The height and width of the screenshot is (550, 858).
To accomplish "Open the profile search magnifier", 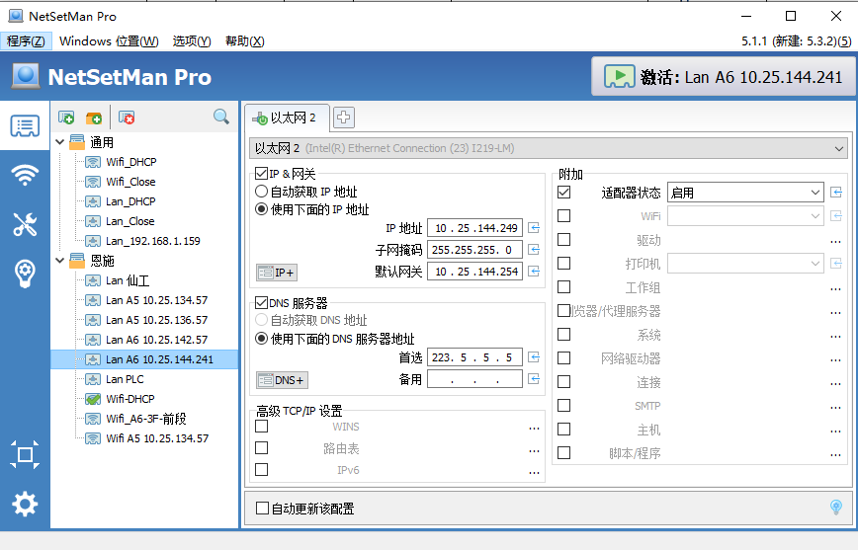I will [x=221, y=118].
